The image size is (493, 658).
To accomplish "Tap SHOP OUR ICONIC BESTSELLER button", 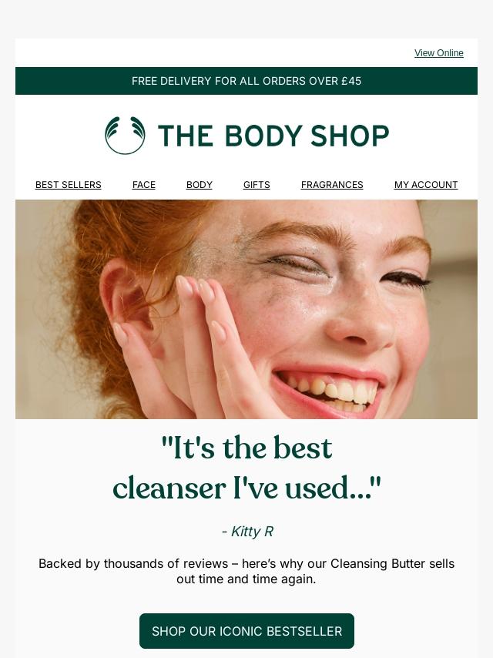I will tap(246, 631).
